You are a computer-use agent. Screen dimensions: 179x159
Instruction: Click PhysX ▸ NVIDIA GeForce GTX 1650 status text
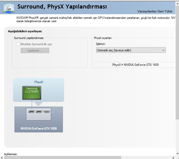pos(135,65)
